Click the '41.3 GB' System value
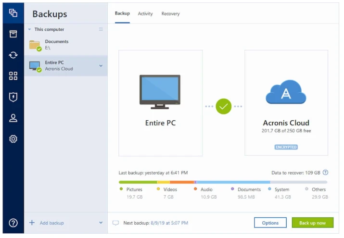Screen dimensions: 344x238 (283, 197)
